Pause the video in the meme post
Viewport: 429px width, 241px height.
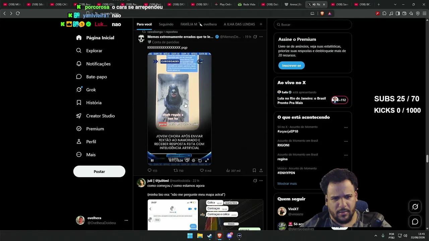tap(152, 160)
